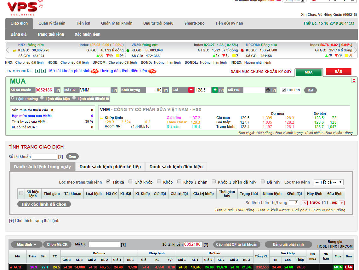Image resolution: width=359 pixels, height=270 pixels.
Task: Close the MUA order panel
Action: pos(354,80)
